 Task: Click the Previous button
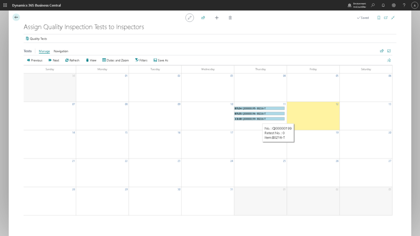35,60
